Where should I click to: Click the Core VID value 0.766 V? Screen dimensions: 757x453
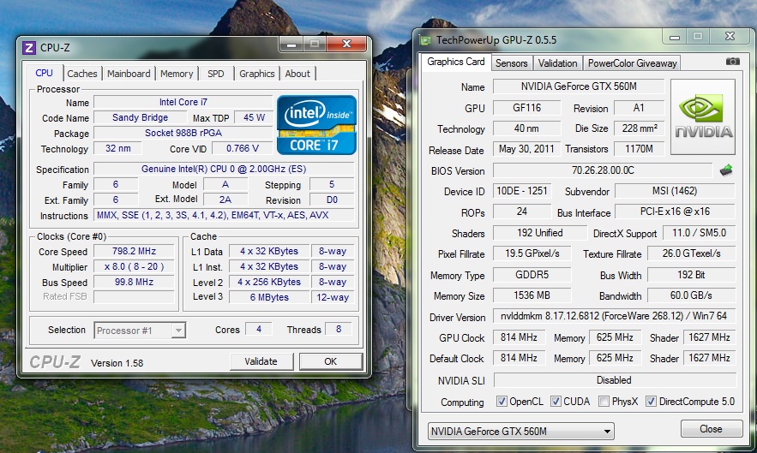tap(243, 148)
